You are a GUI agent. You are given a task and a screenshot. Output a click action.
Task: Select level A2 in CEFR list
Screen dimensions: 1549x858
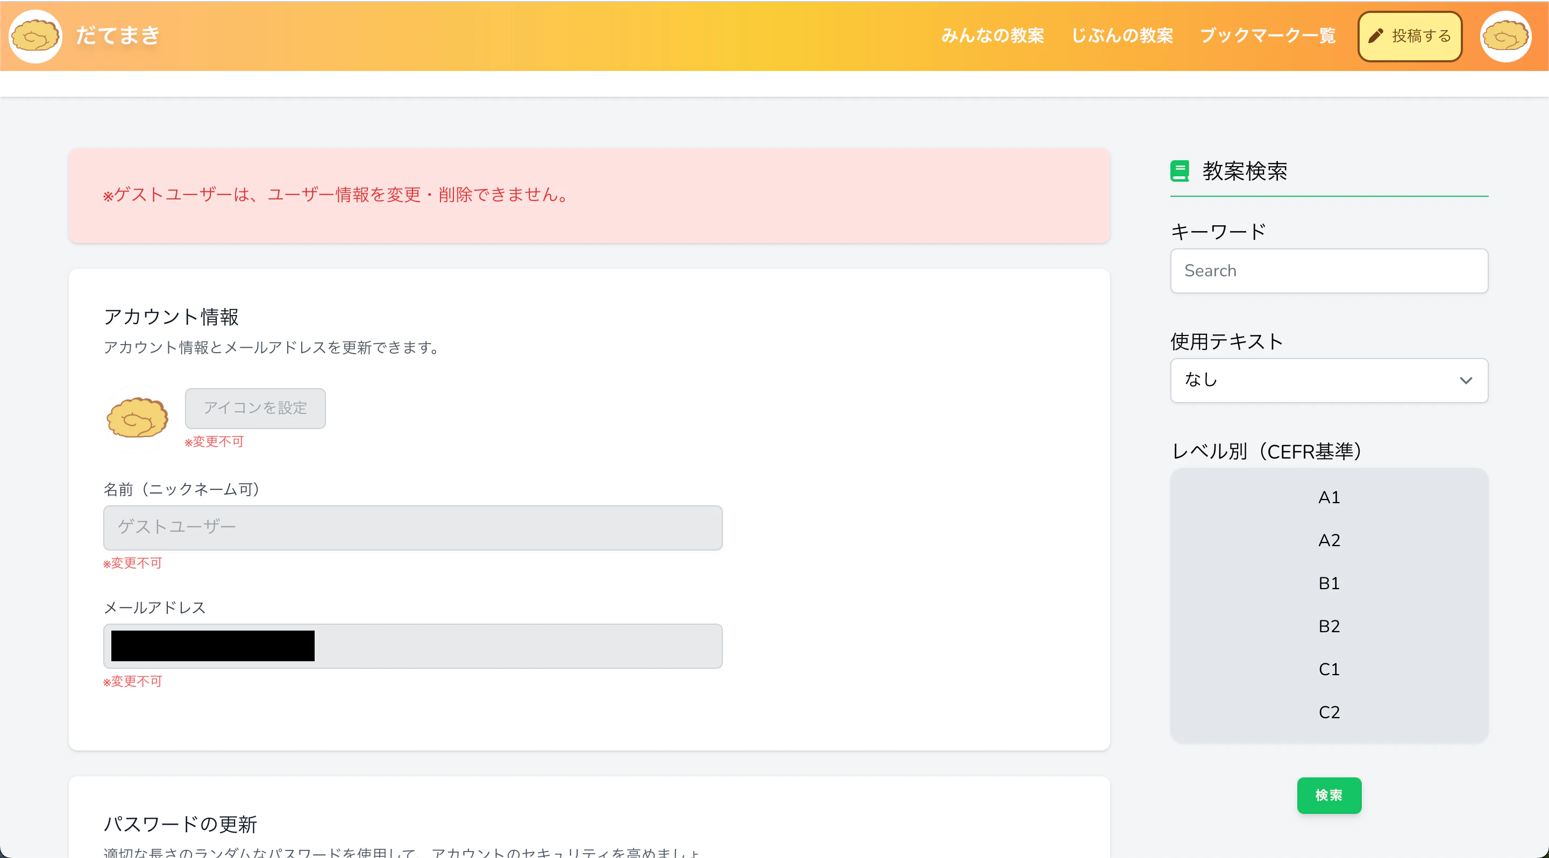pos(1329,540)
